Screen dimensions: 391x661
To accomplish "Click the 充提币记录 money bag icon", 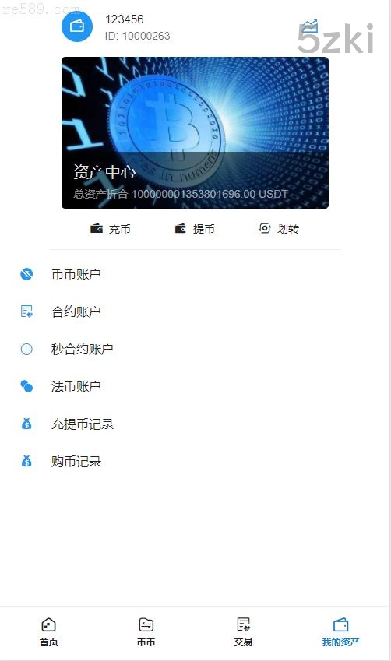I will (x=26, y=424).
